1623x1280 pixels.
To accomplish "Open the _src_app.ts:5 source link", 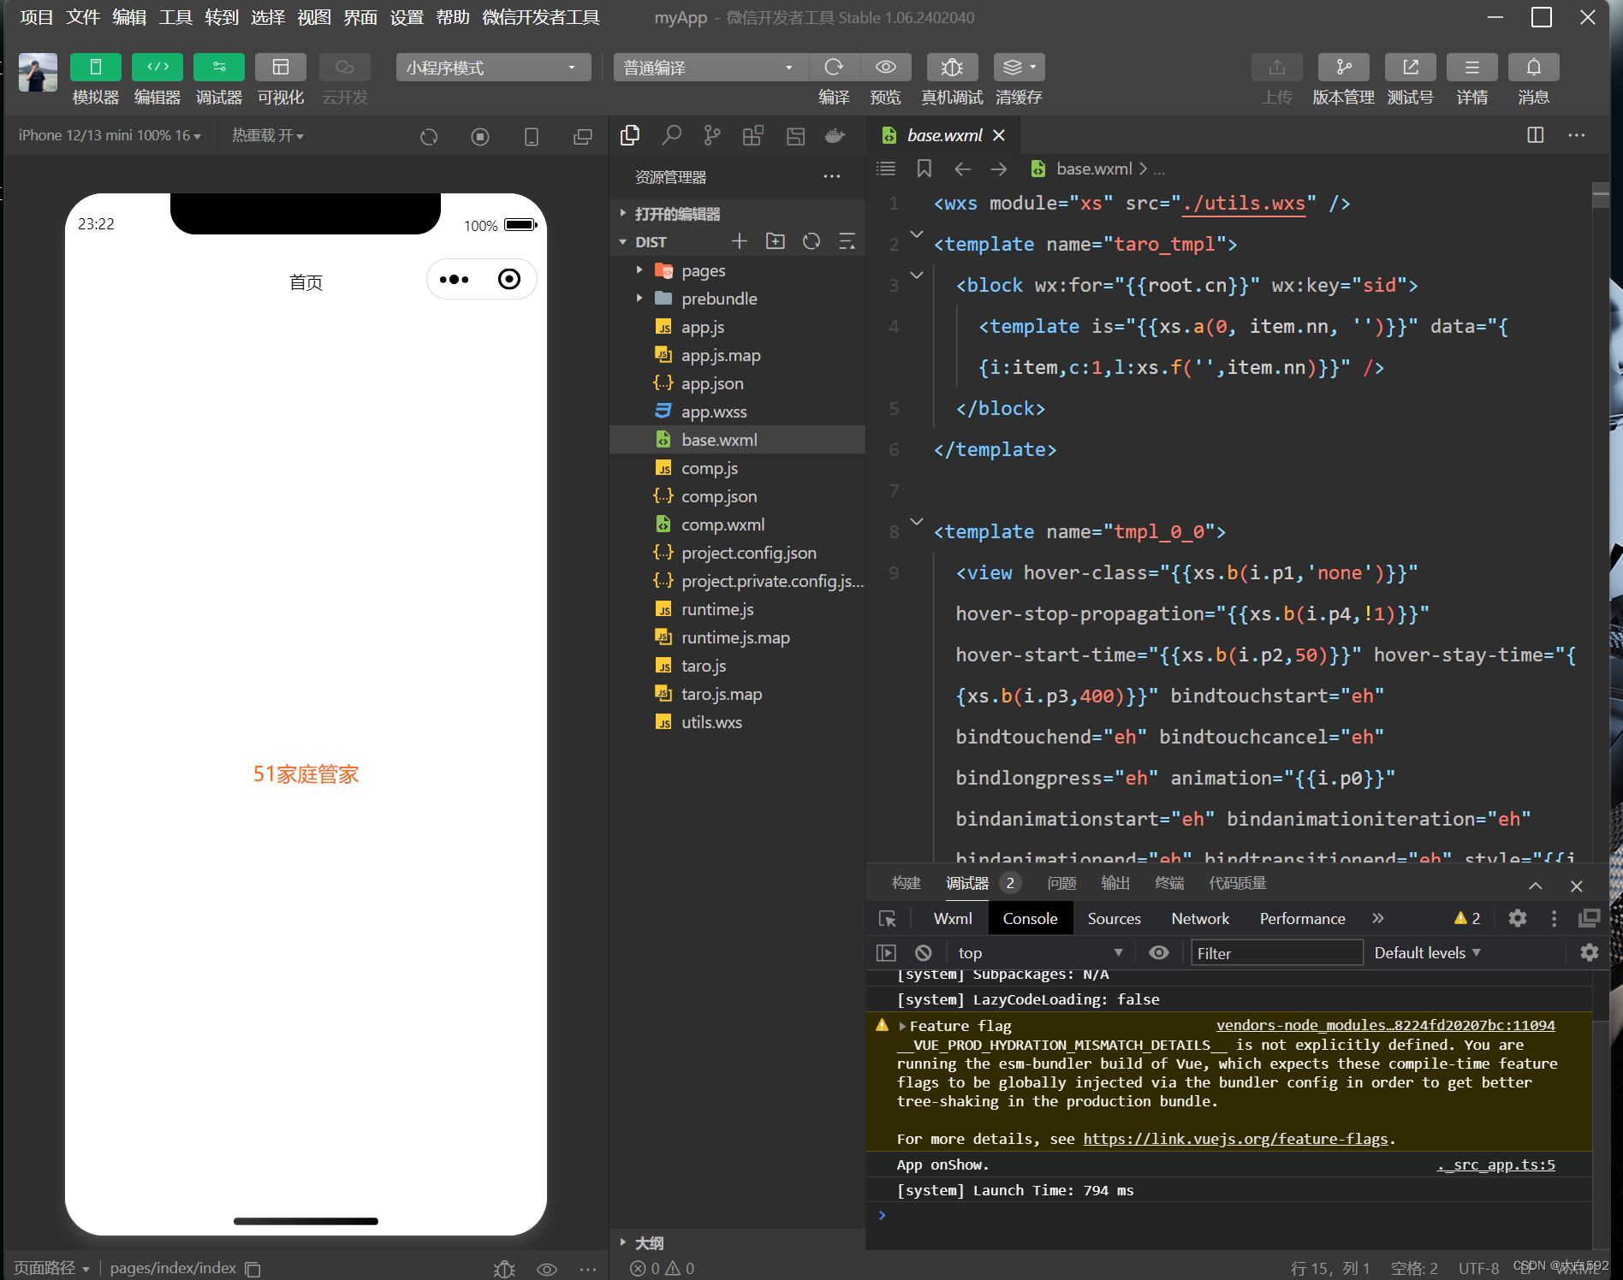I will [x=1495, y=1164].
